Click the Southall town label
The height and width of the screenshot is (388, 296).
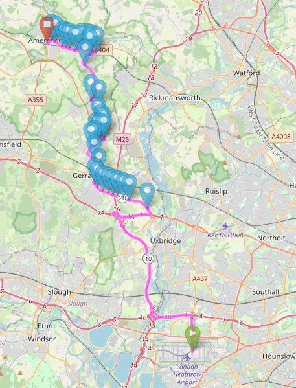pos(266,292)
